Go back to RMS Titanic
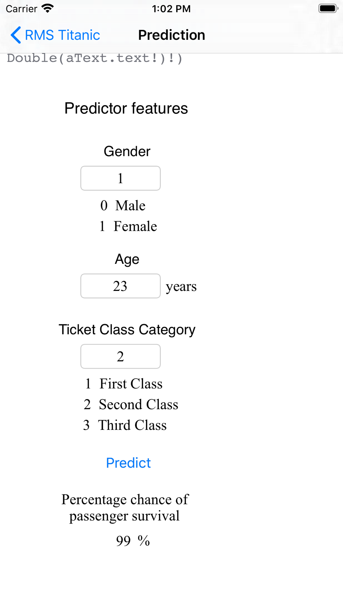 tap(55, 35)
